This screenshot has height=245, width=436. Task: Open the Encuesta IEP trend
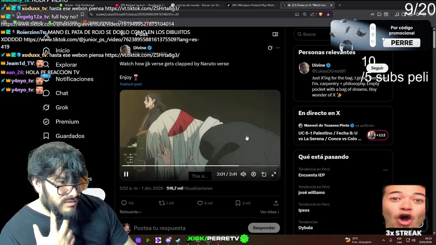(x=312, y=175)
